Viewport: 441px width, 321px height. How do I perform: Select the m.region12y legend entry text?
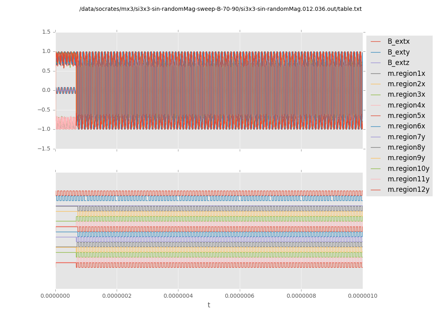pos(408,189)
